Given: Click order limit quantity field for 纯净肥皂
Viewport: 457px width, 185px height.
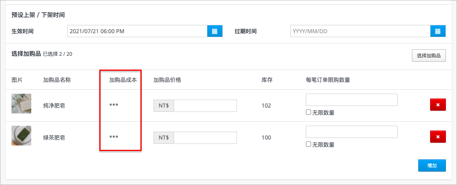Looking at the screenshot, I should (x=352, y=100).
